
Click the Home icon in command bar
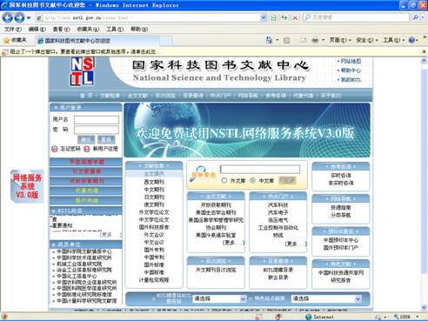269,40
